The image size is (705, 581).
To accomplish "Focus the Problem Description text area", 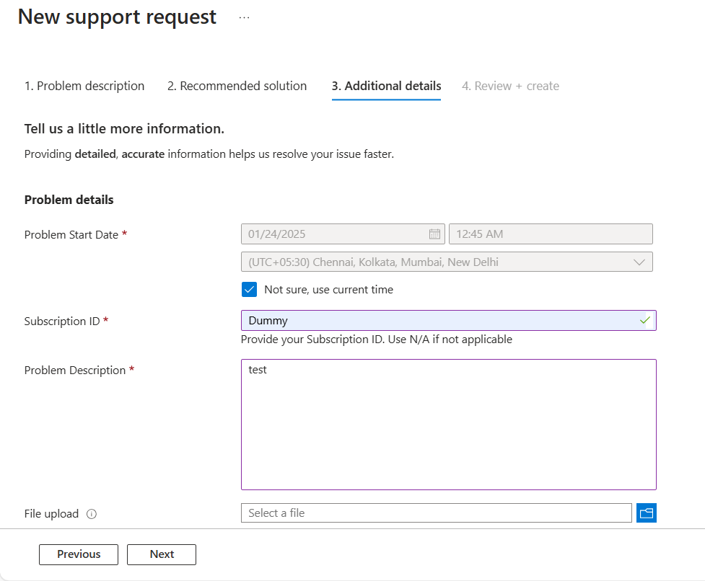I will (448, 425).
